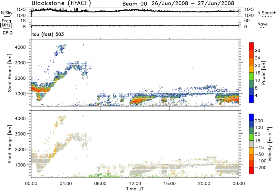The width and height of the screenshot is (276, 191).
Task: Pick Power color bar segment between 12 and 16
Action: coord(252,77)
